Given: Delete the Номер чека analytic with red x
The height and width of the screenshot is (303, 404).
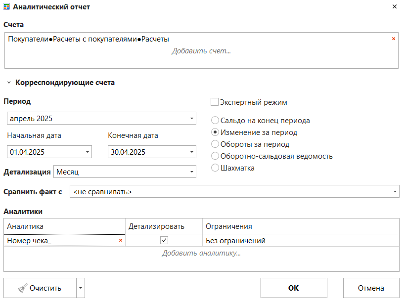Looking at the screenshot, I should pos(120,241).
